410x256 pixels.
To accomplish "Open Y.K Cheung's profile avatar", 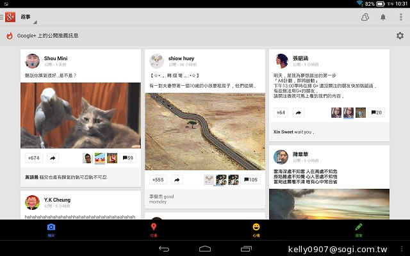I will click(32, 202).
